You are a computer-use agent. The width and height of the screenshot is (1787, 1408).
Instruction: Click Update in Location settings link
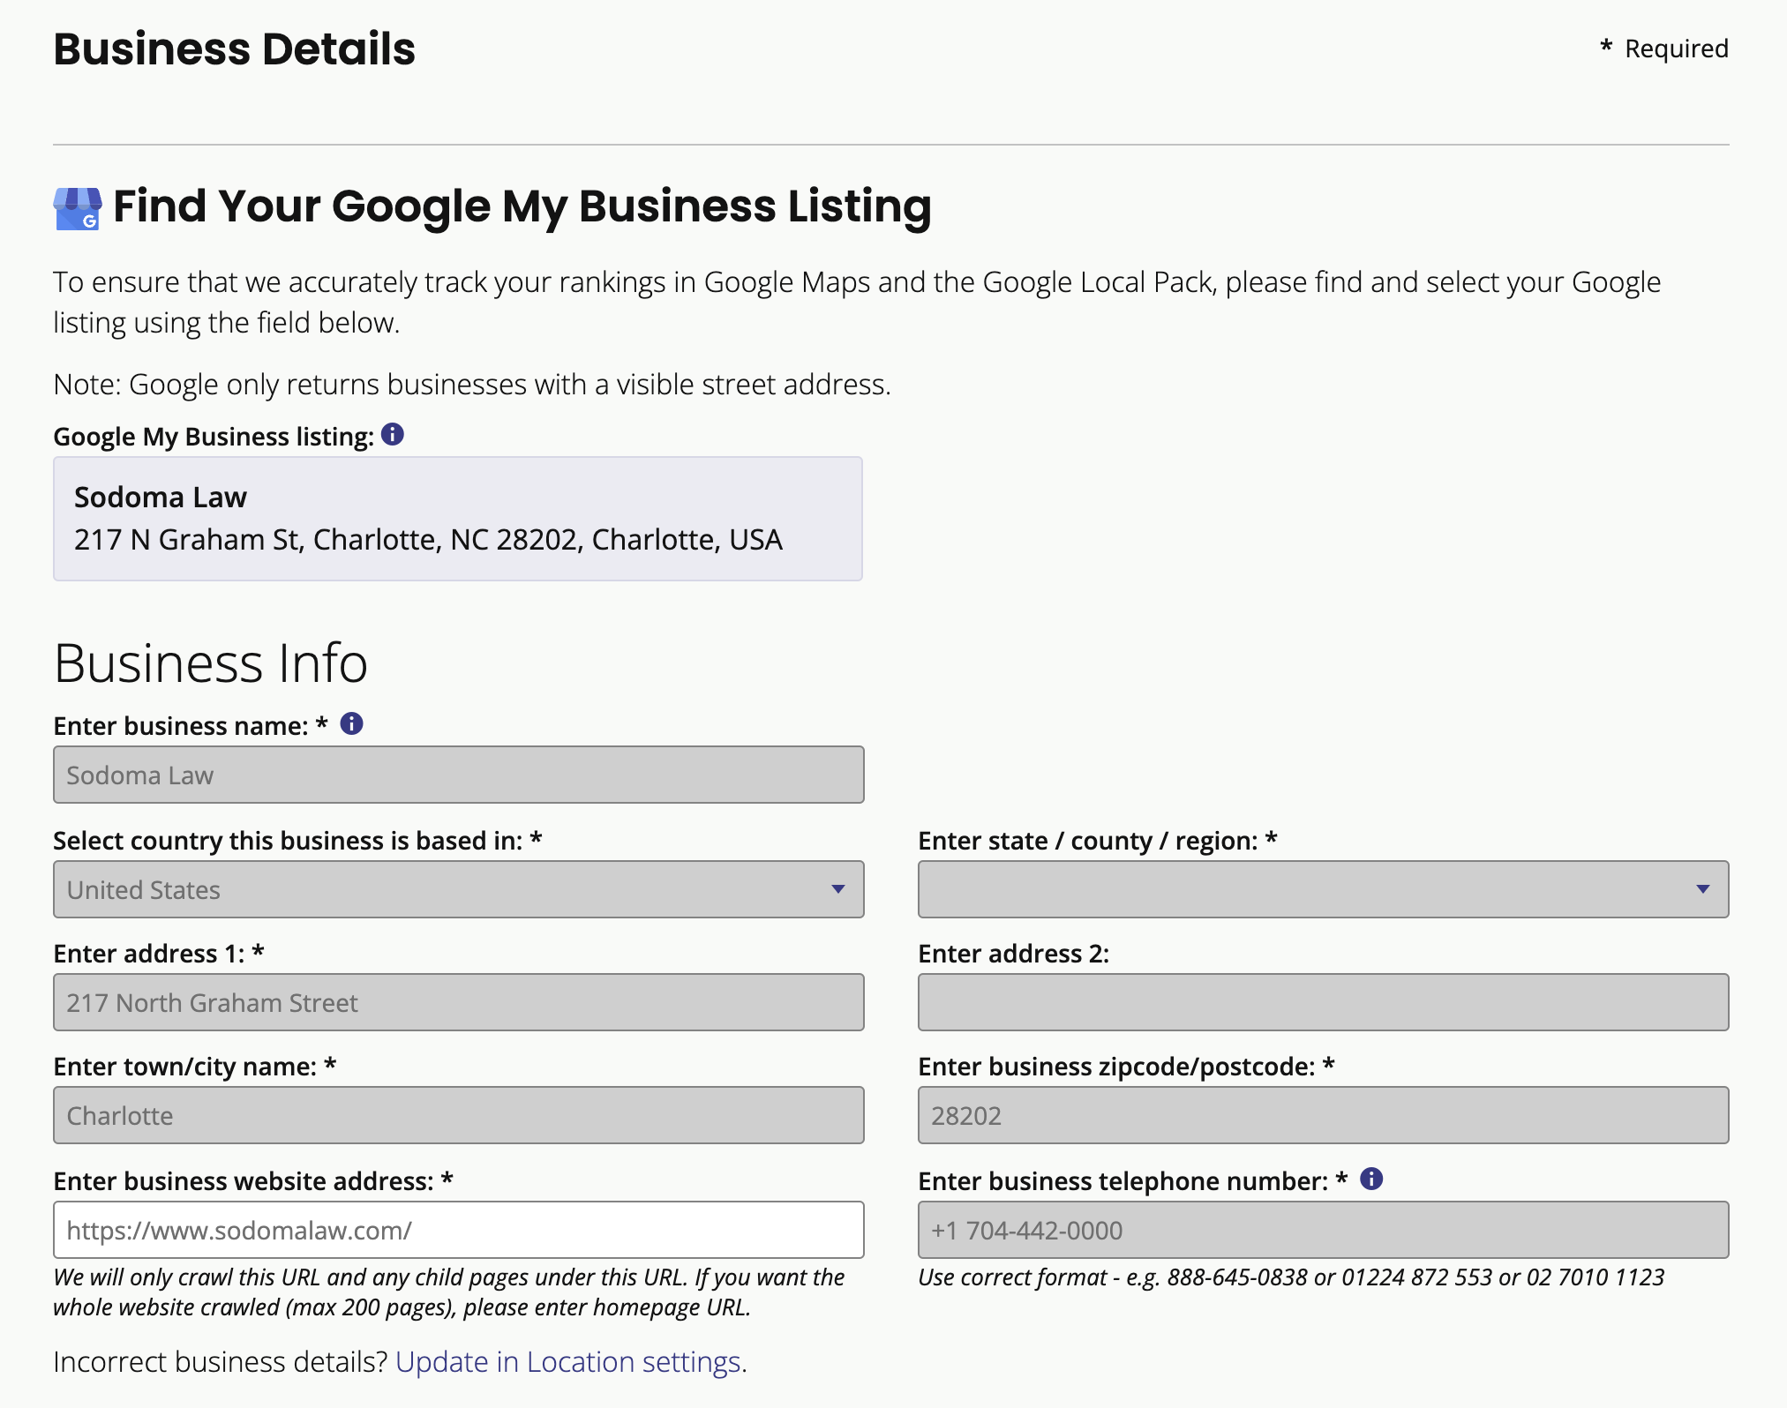click(x=569, y=1362)
